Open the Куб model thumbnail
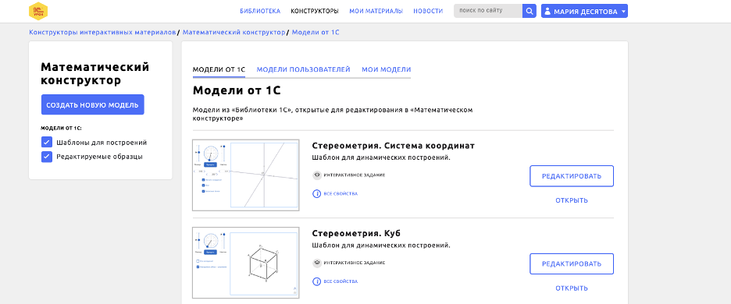Viewport: 731px width, 304px height. click(x=246, y=263)
